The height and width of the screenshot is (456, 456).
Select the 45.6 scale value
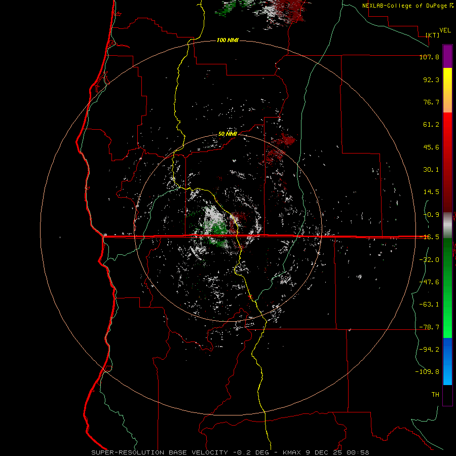(431, 147)
